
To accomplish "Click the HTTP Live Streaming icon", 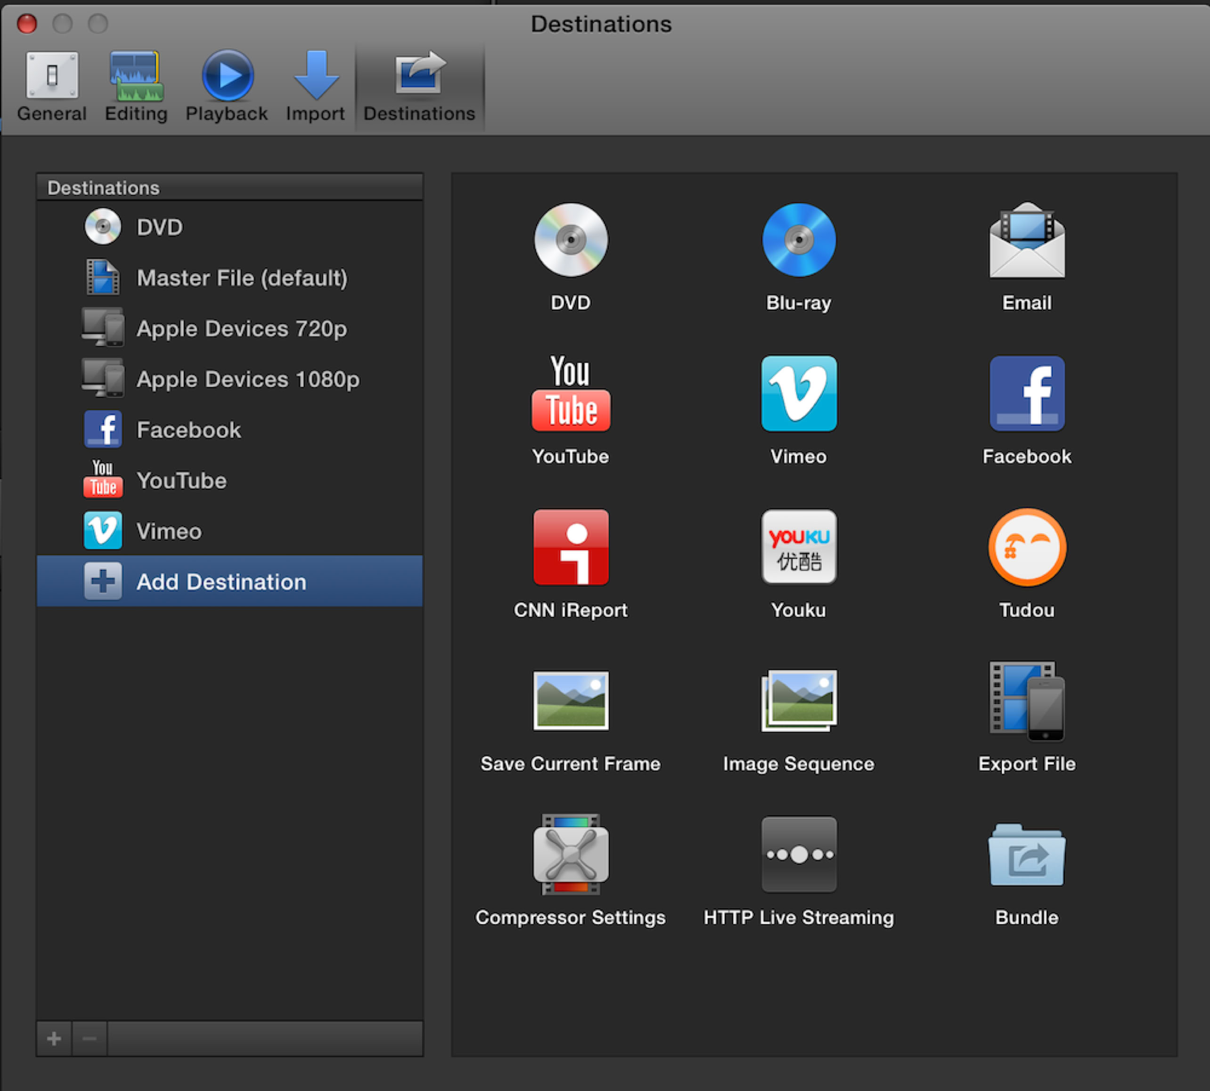I will [x=799, y=854].
